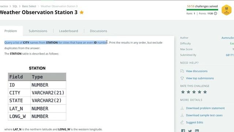Viewport: 234px width, 132px height.
Task: Click Download sample test cases link
Action: click(x=204, y=115)
